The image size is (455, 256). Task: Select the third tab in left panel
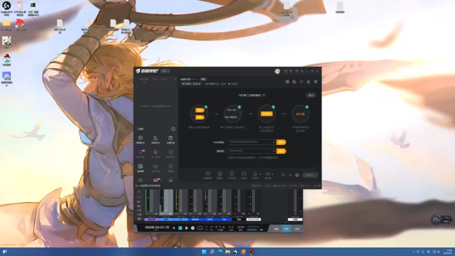[164, 79]
